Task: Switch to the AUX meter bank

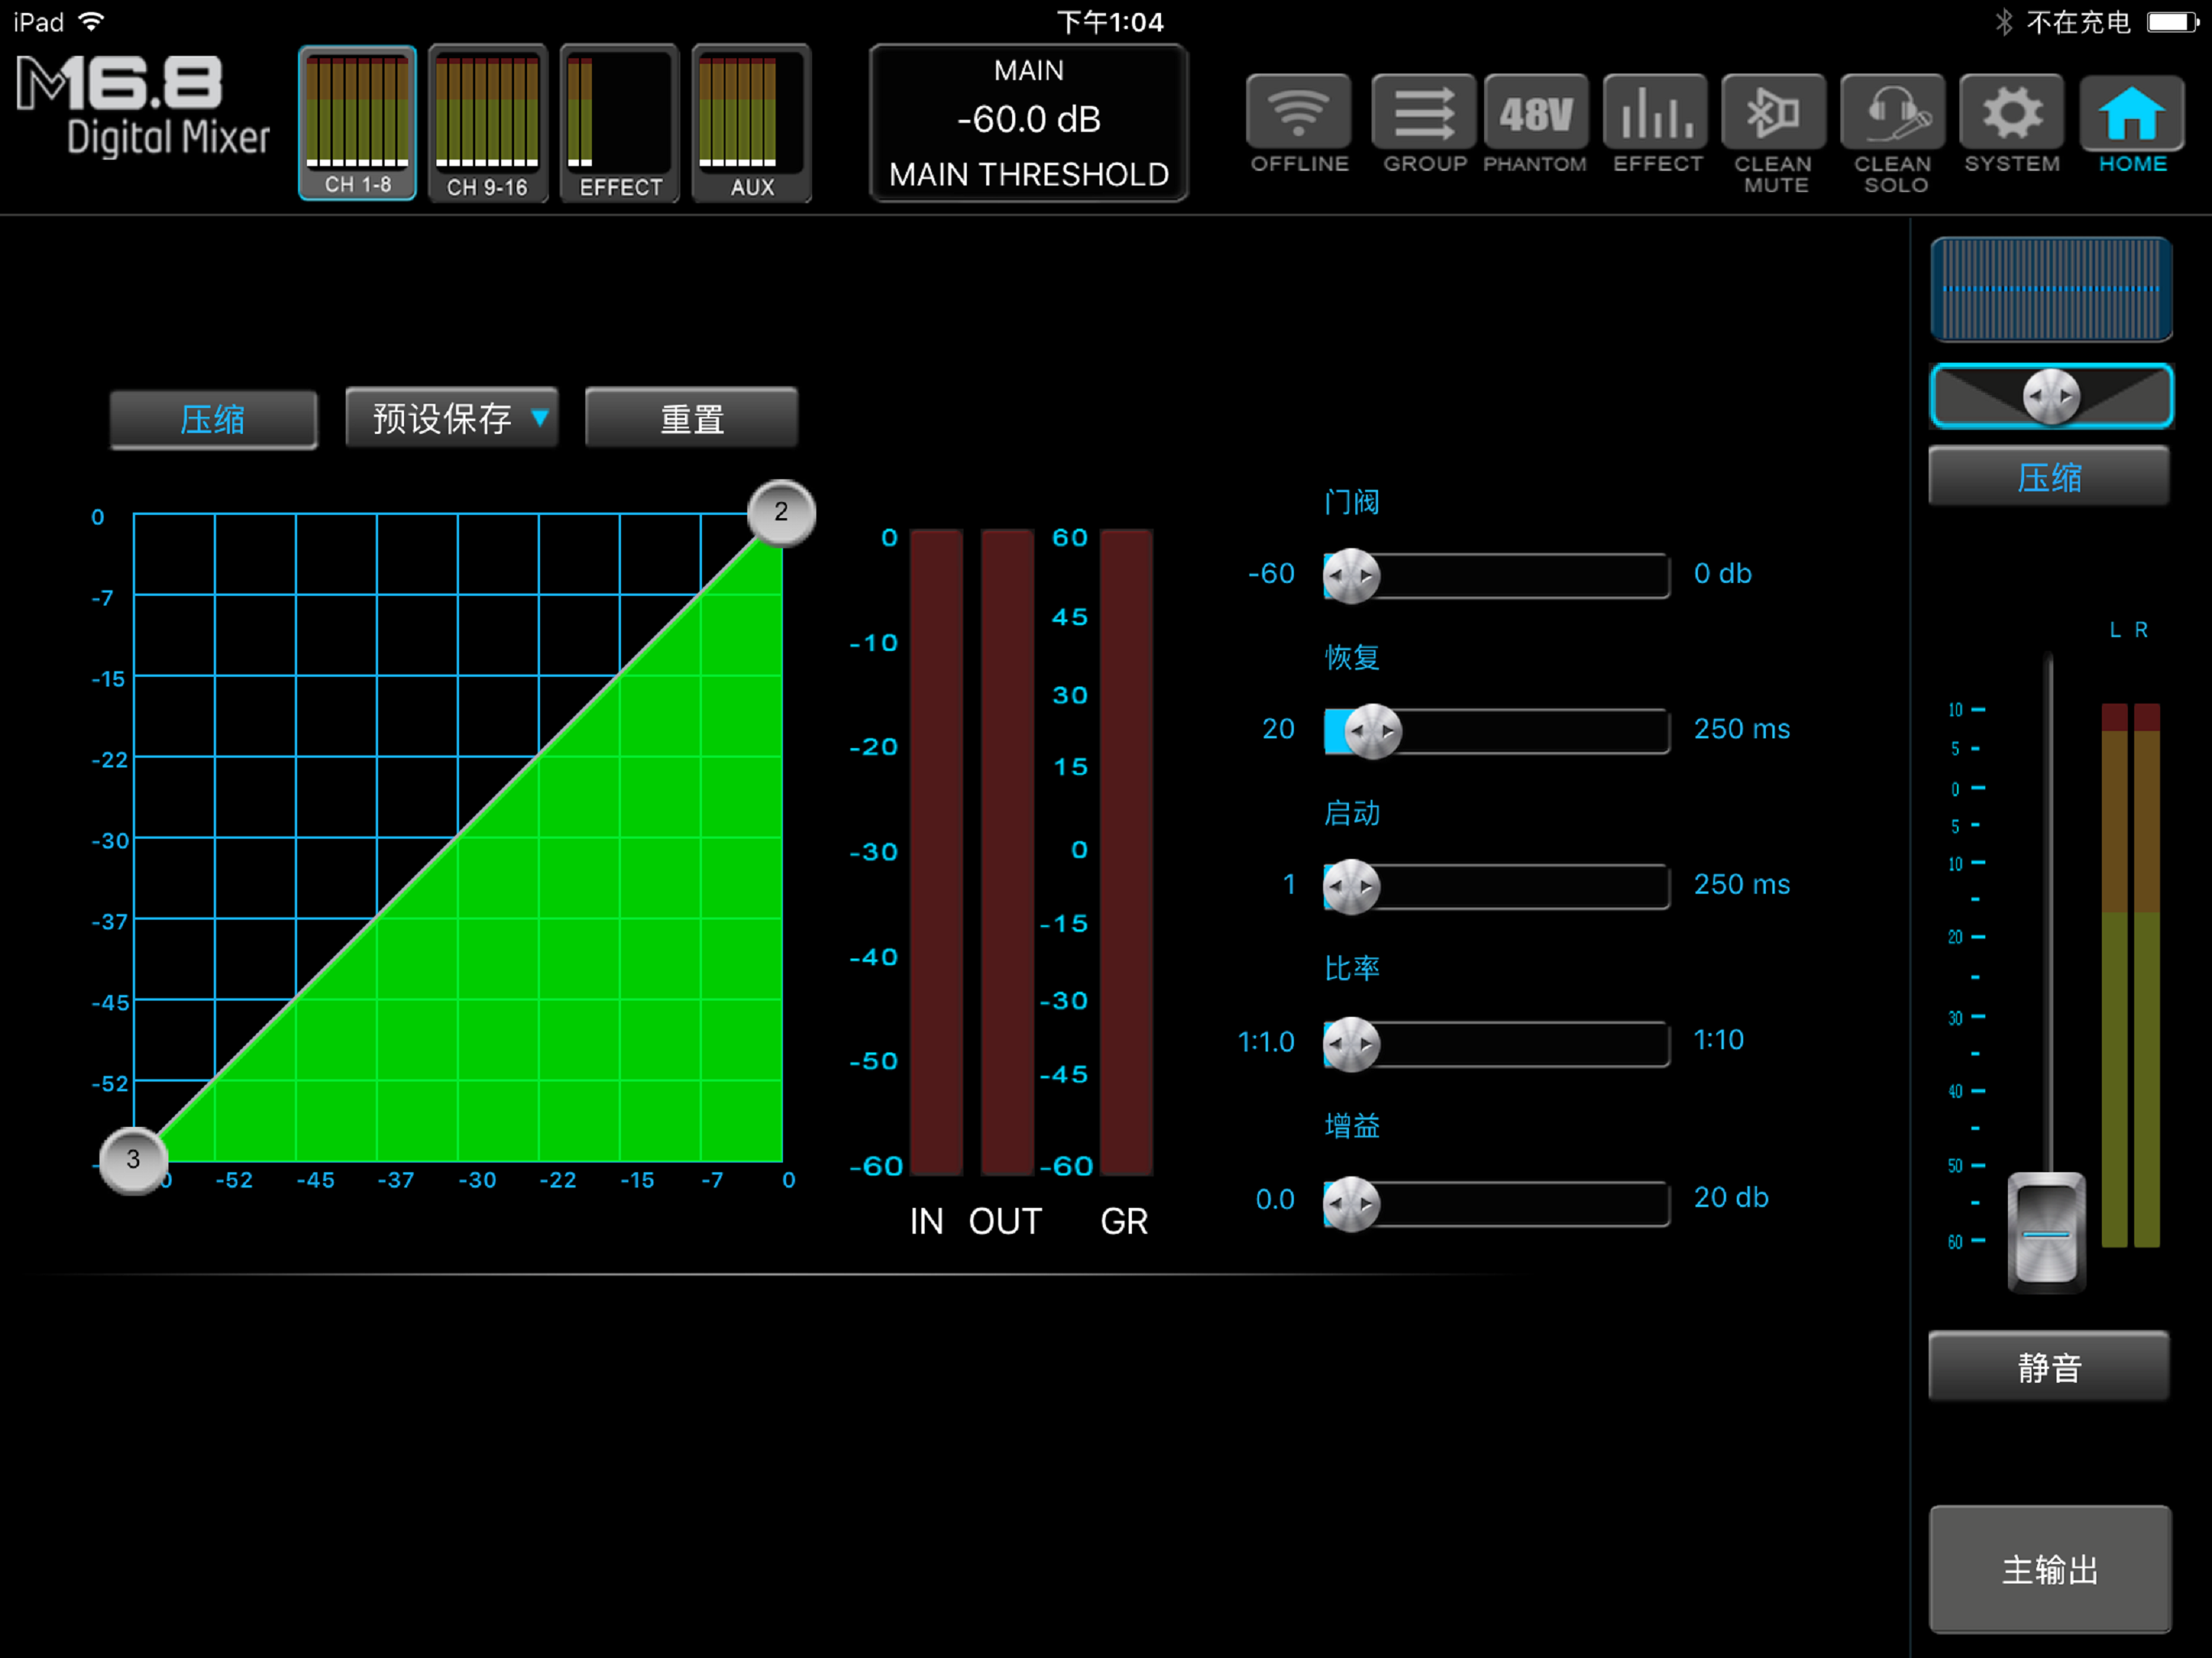Action: click(751, 123)
